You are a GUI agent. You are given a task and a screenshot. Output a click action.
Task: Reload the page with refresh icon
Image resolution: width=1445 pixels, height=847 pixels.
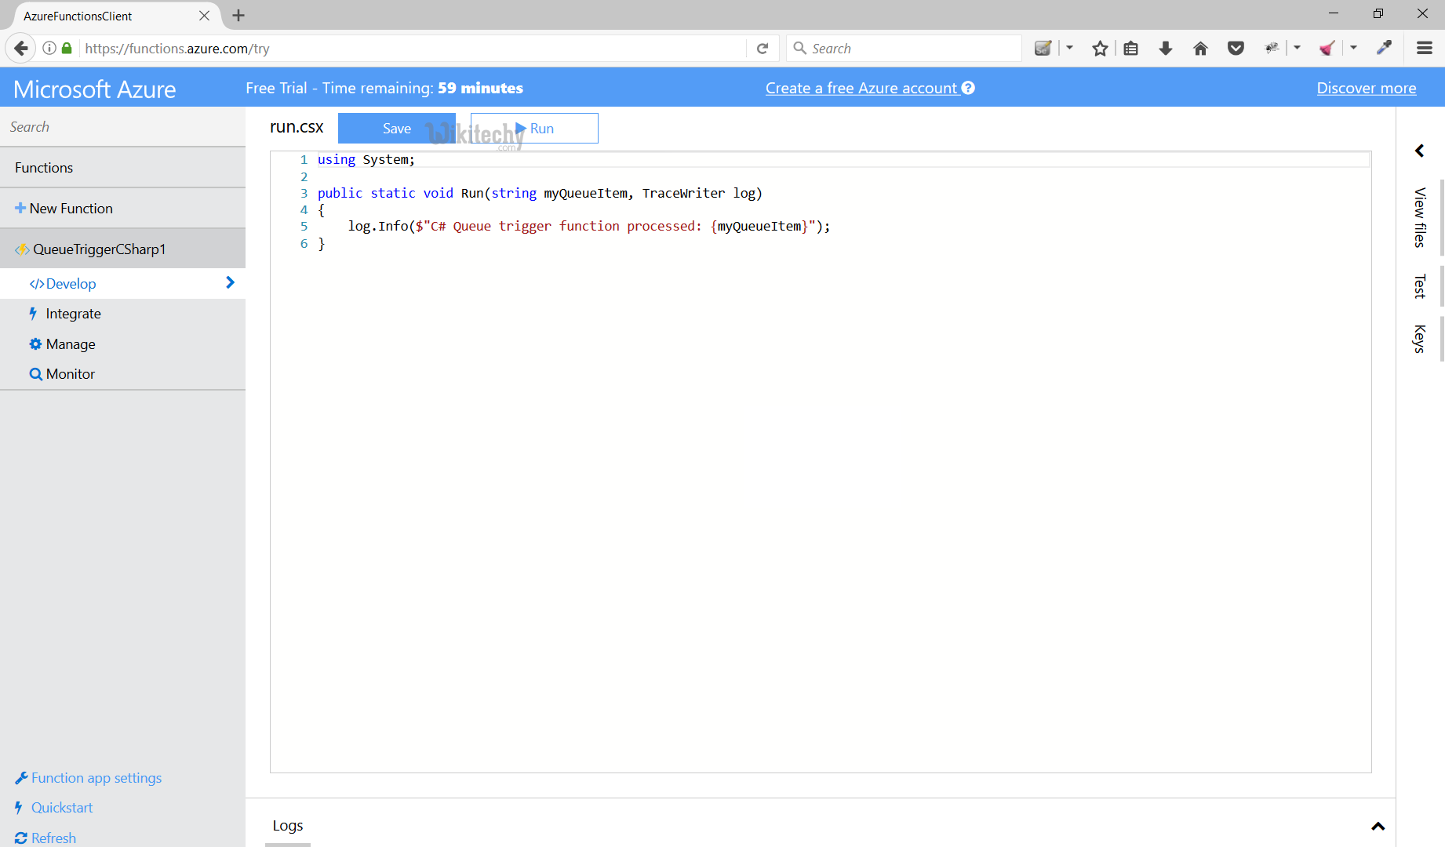[x=762, y=49]
